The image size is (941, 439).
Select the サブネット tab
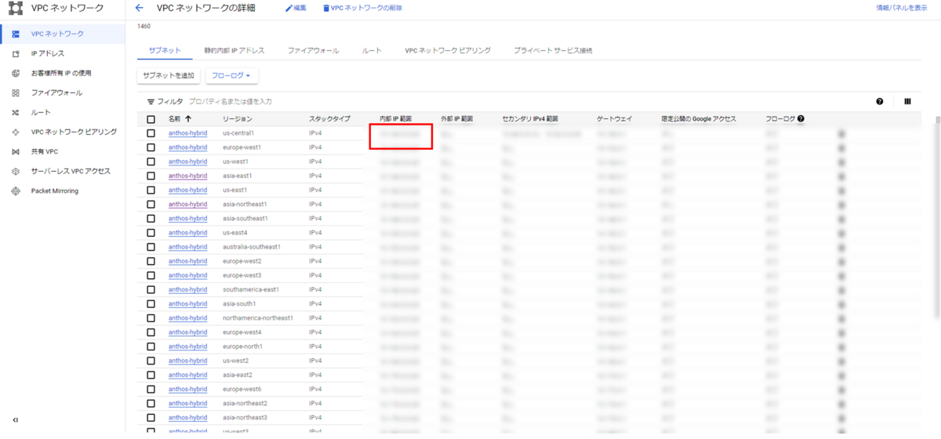coord(165,50)
